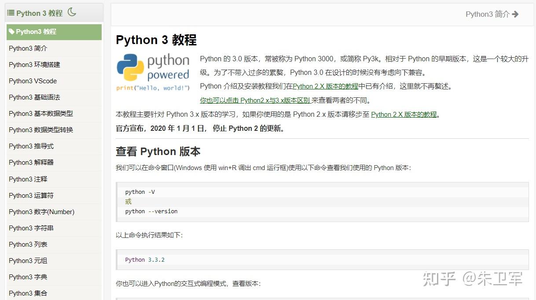Go to Python3 基本数据类型 chapter
The height and width of the screenshot is (300, 536).
coord(41,113)
